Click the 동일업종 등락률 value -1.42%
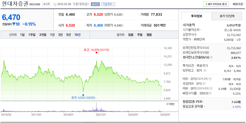246x123 pixels. [236, 107]
